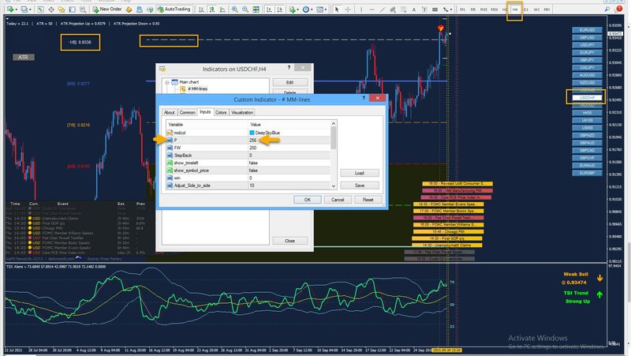Select the cursor arrow tool
The image size is (631, 356).
pos(338,10)
